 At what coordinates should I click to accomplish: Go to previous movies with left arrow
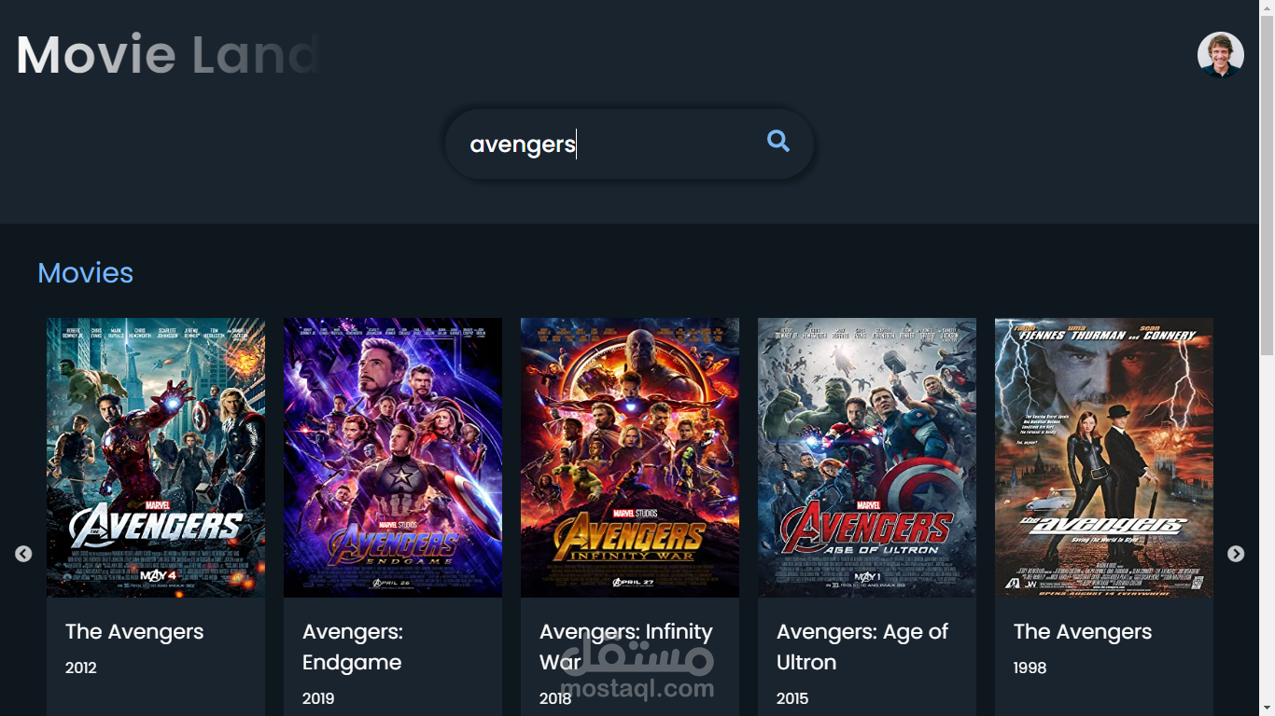pos(23,554)
